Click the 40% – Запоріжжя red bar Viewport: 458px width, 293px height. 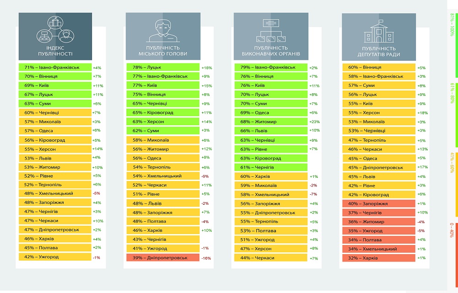[x=379, y=203]
